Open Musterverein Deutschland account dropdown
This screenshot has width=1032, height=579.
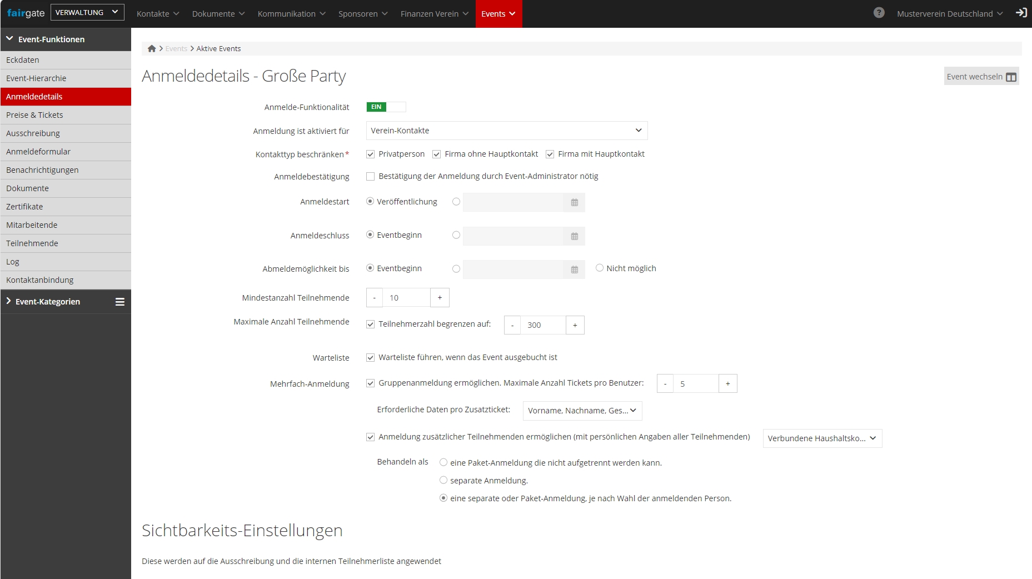click(950, 13)
